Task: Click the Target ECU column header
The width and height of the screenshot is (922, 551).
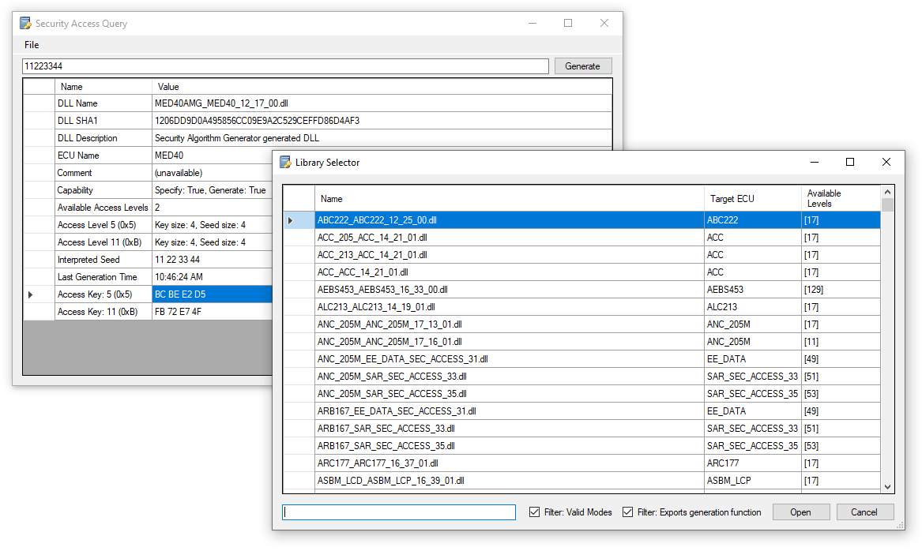Action: click(735, 199)
